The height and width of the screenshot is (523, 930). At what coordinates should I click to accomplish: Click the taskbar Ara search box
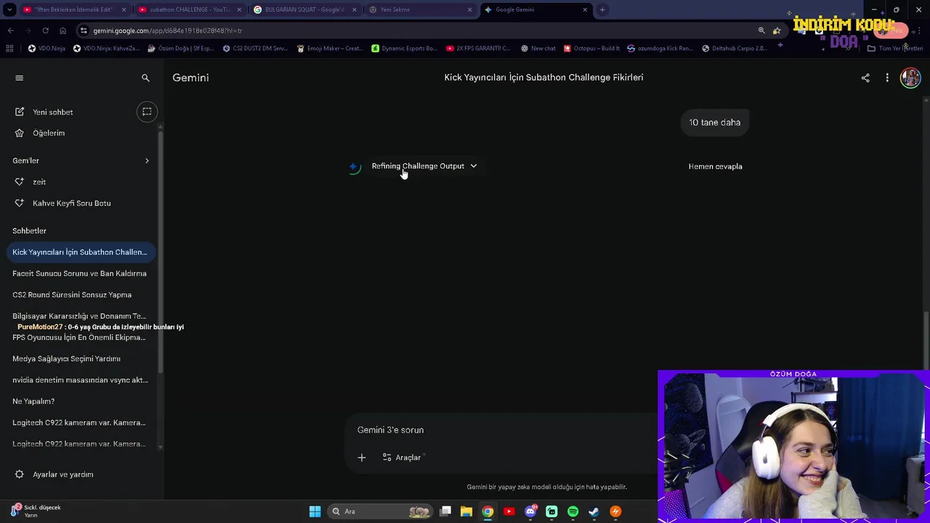[381, 511]
